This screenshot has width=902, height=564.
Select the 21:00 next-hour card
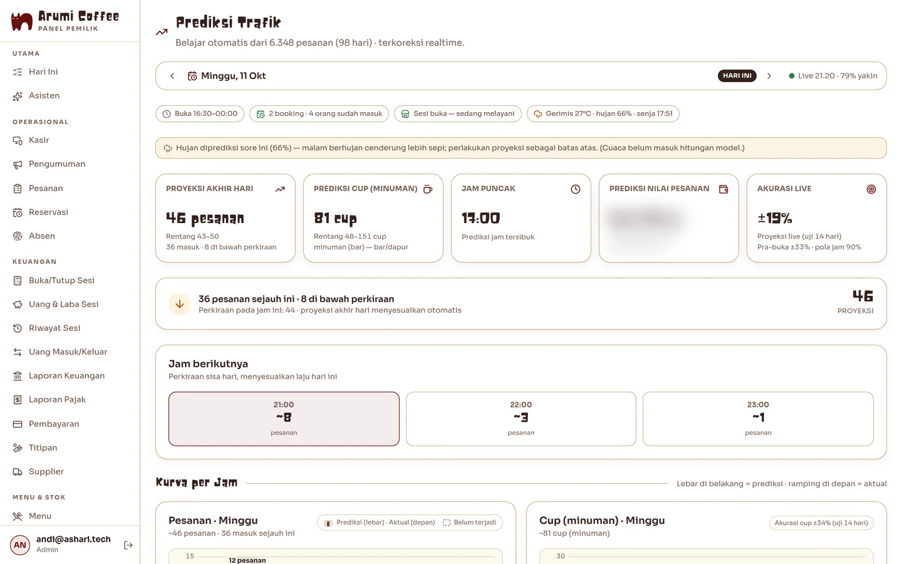284,419
